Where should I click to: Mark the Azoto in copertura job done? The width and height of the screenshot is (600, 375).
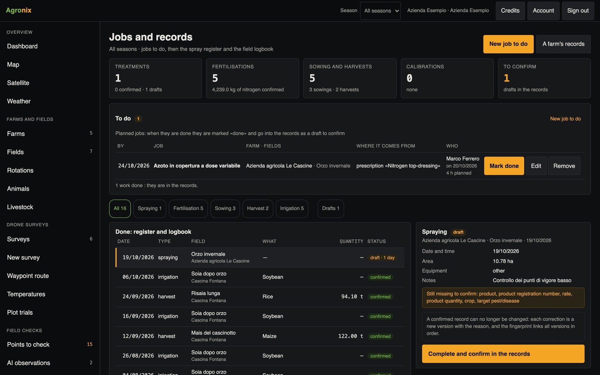click(504, 166)
